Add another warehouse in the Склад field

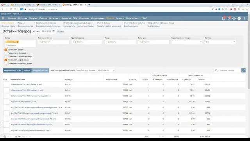click(11, 45)
